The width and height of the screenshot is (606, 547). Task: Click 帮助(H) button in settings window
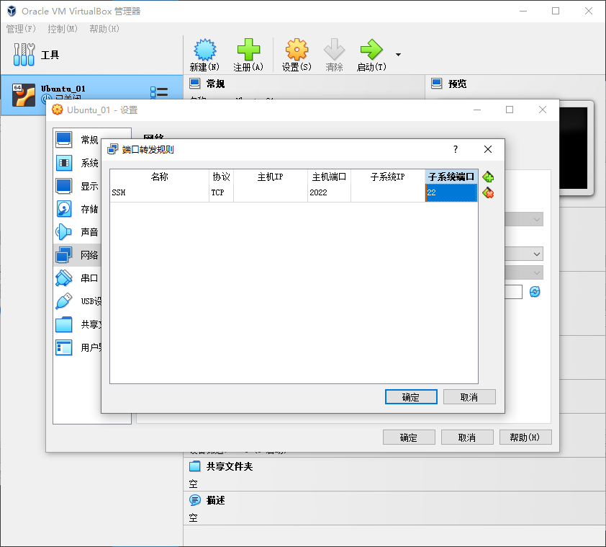coord(525,437)
